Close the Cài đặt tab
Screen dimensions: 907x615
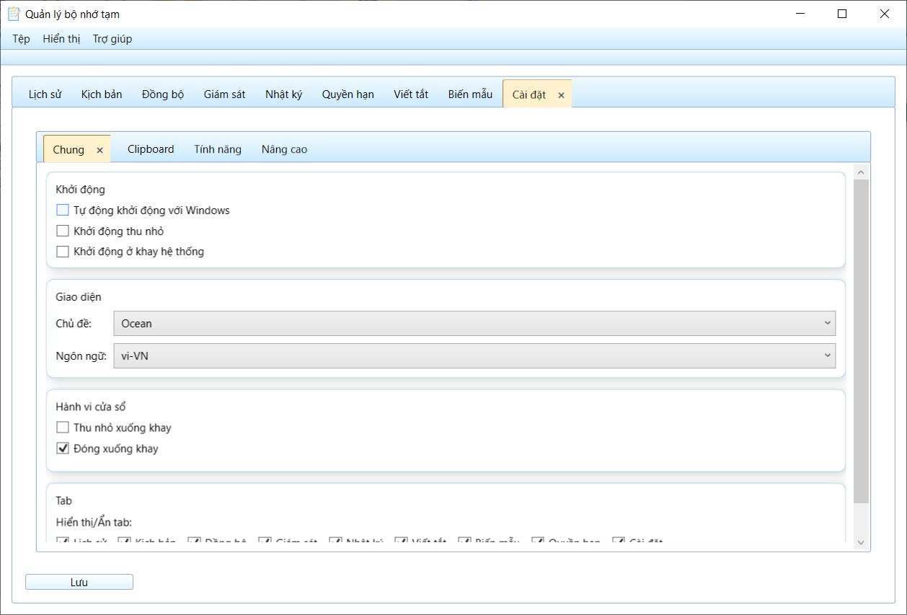(x=561, y=95)
